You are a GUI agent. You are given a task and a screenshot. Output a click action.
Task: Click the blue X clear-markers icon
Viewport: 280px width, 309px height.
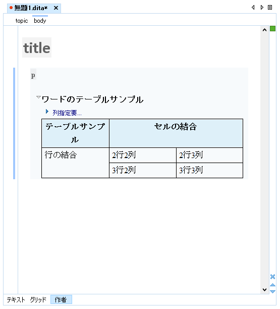[x=273, y=277]
